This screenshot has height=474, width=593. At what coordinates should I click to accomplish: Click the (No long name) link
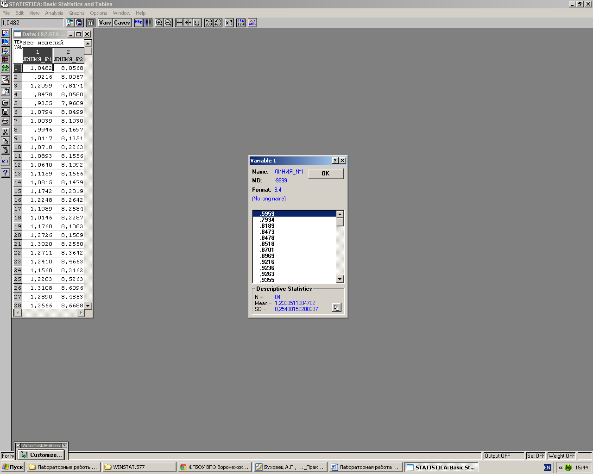pyautogui.click(x=269, y=199)
